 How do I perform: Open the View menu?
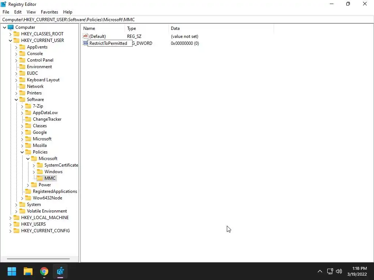pos(31,12)
